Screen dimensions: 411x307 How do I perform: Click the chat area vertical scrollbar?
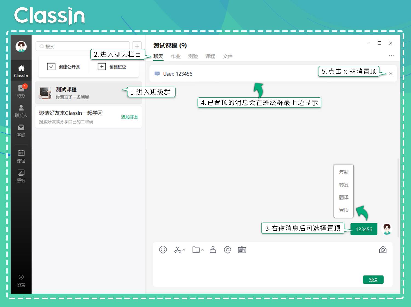398,197
